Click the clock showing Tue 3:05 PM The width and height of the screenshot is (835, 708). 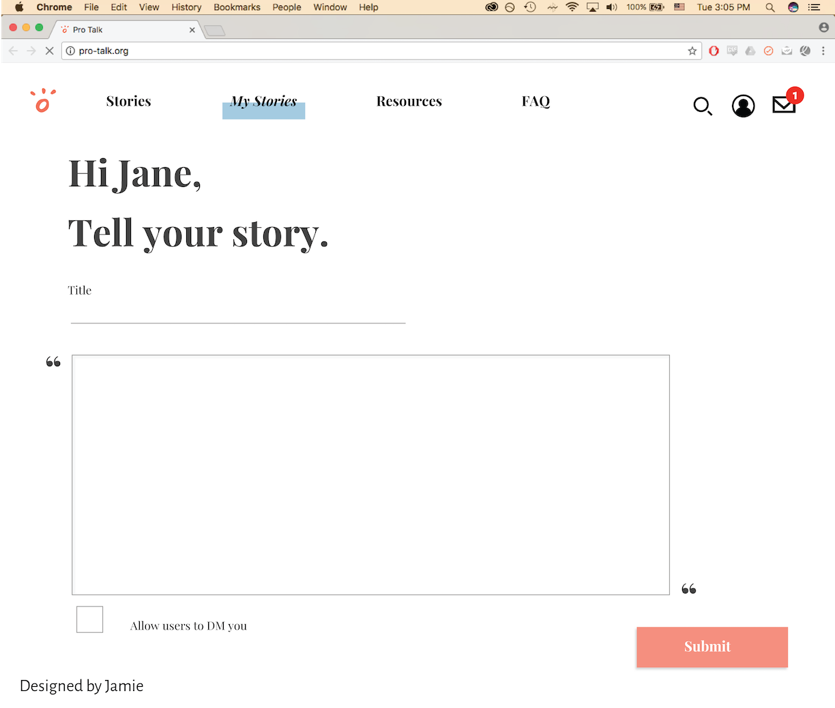click(723, 7)
